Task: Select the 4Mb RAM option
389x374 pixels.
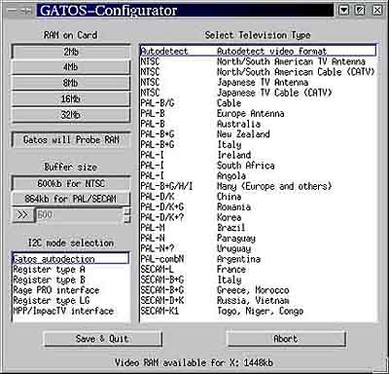Action: (x=71, y=67)
